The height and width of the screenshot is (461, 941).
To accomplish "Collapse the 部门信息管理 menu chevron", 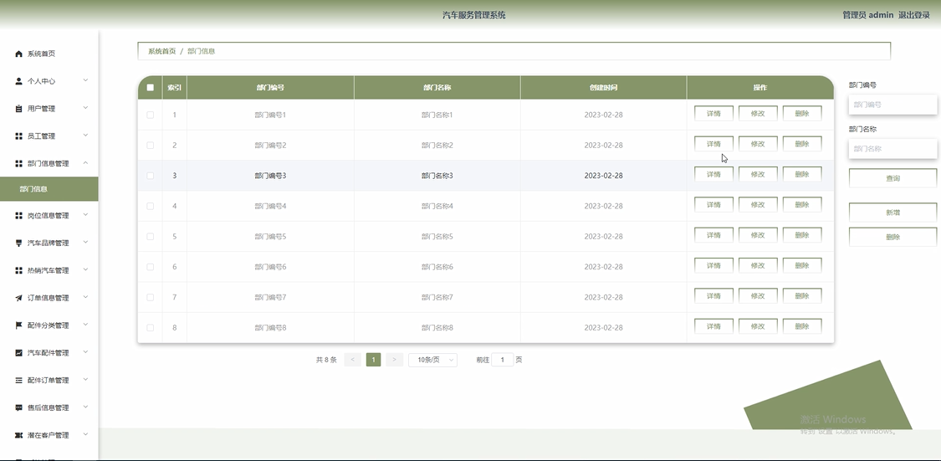I will tap(85, 162).
